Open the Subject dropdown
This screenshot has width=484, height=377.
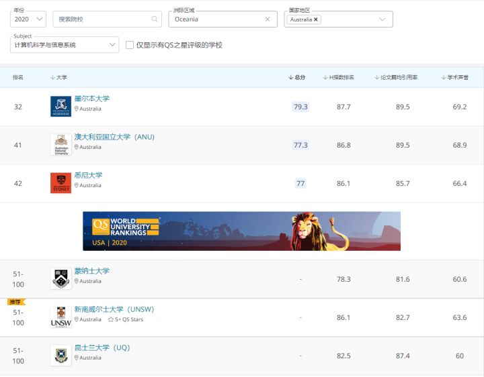pyautogui.click(x=65, y=45)
